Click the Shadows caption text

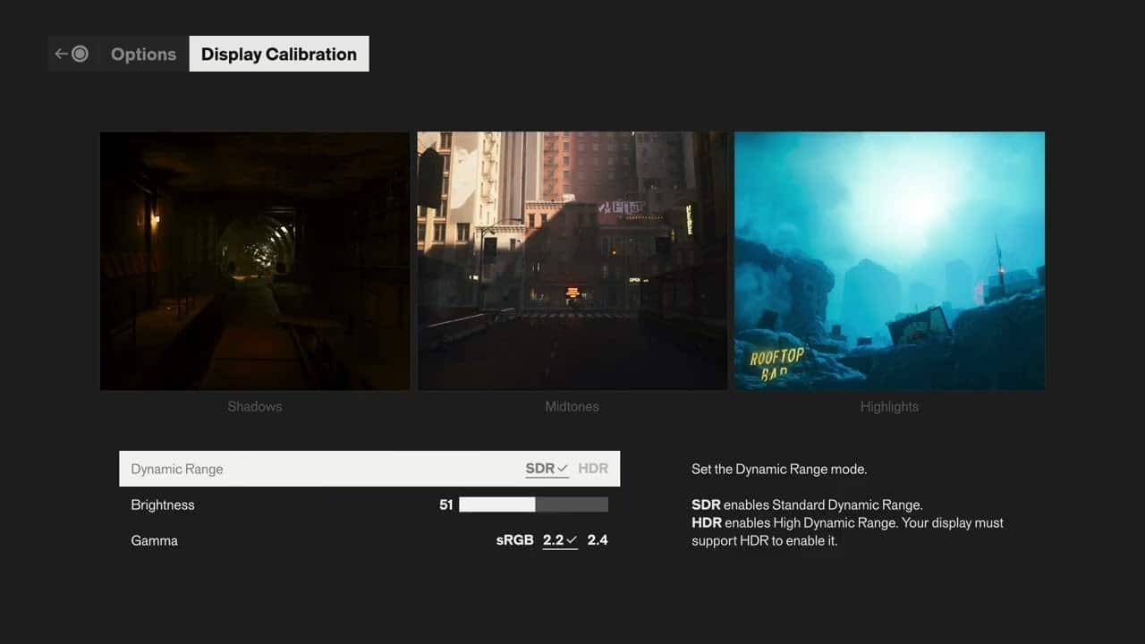point(255,406)
